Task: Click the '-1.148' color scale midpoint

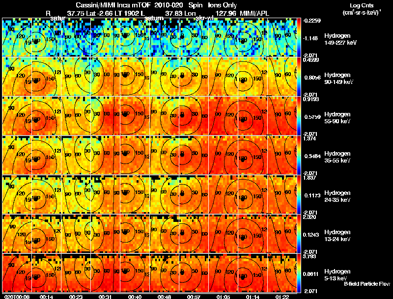Action: 310,38
